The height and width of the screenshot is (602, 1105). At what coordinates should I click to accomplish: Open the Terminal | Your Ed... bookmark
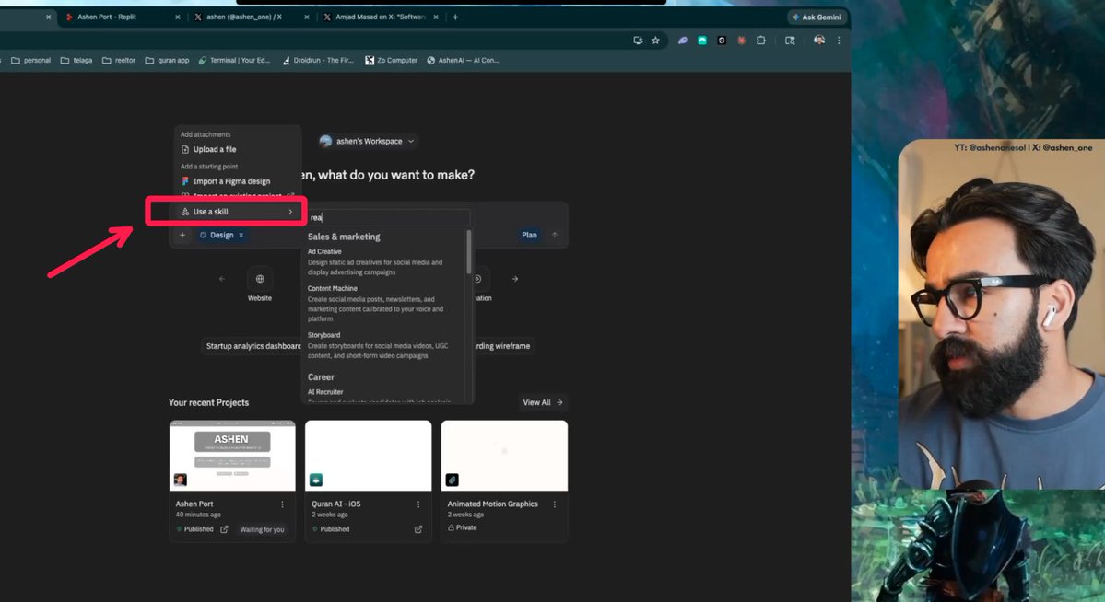234,61
